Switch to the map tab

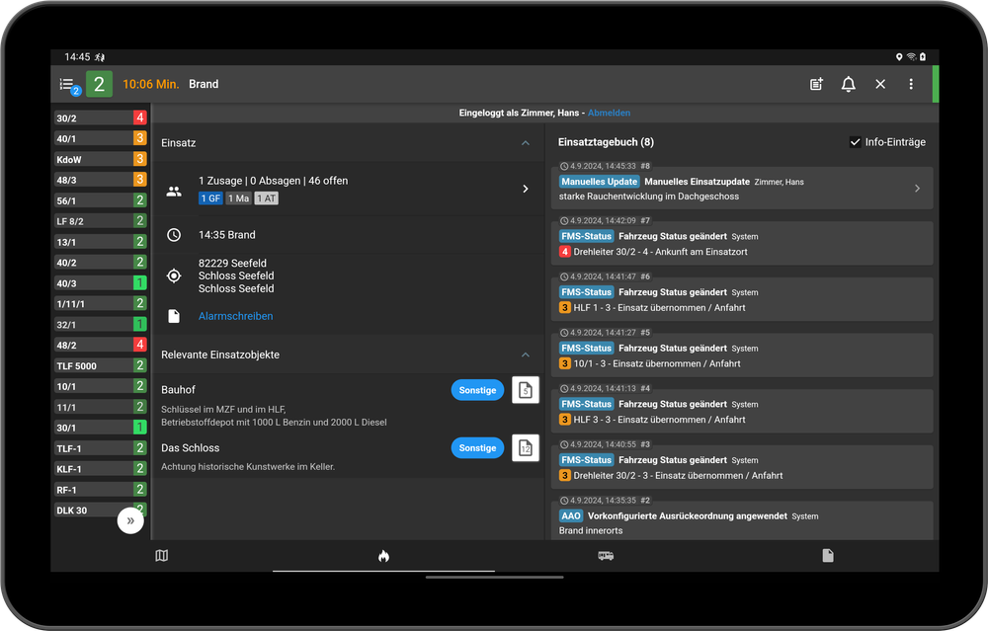(162, 555)
